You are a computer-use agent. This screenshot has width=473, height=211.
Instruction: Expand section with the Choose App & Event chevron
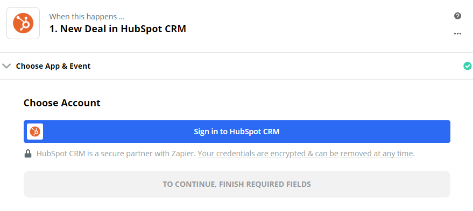(6, 66)
